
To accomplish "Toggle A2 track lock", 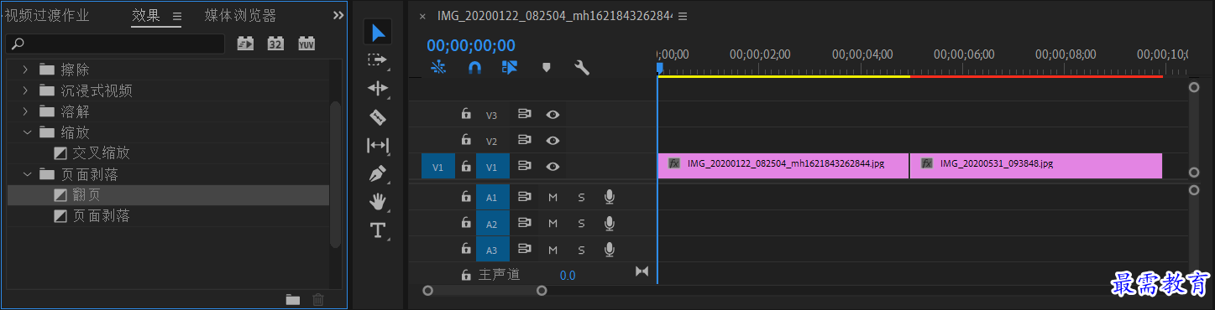I will tap(465, 223).
